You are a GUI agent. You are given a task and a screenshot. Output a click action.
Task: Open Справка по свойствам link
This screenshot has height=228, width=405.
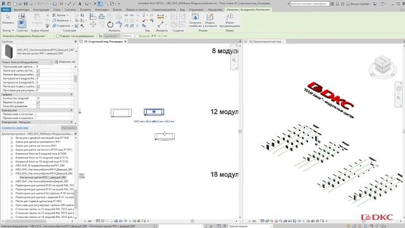15,128
